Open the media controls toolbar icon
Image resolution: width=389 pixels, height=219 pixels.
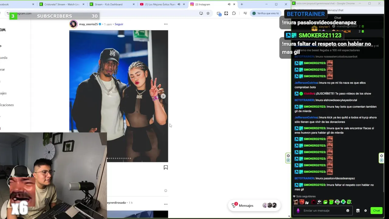click(245, 13)
